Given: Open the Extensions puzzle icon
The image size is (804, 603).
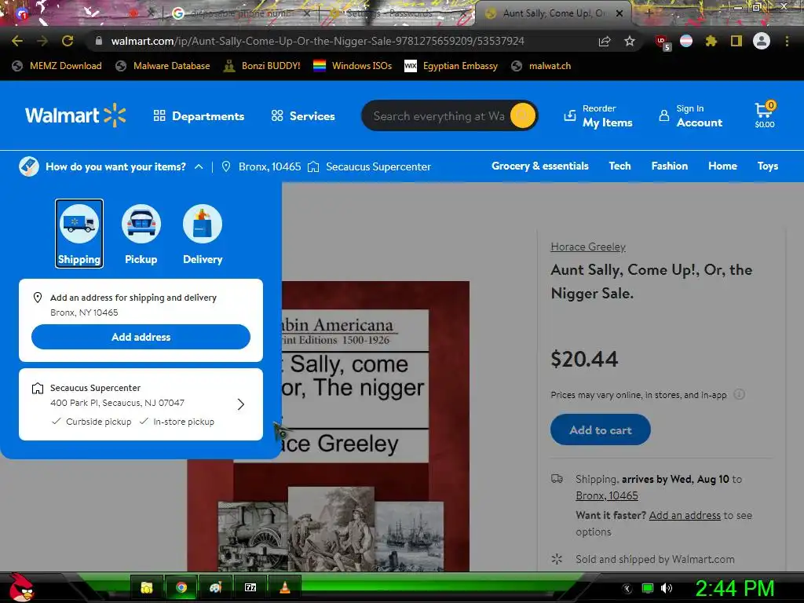Looking at the screenshot, I should tap(711, 41).
